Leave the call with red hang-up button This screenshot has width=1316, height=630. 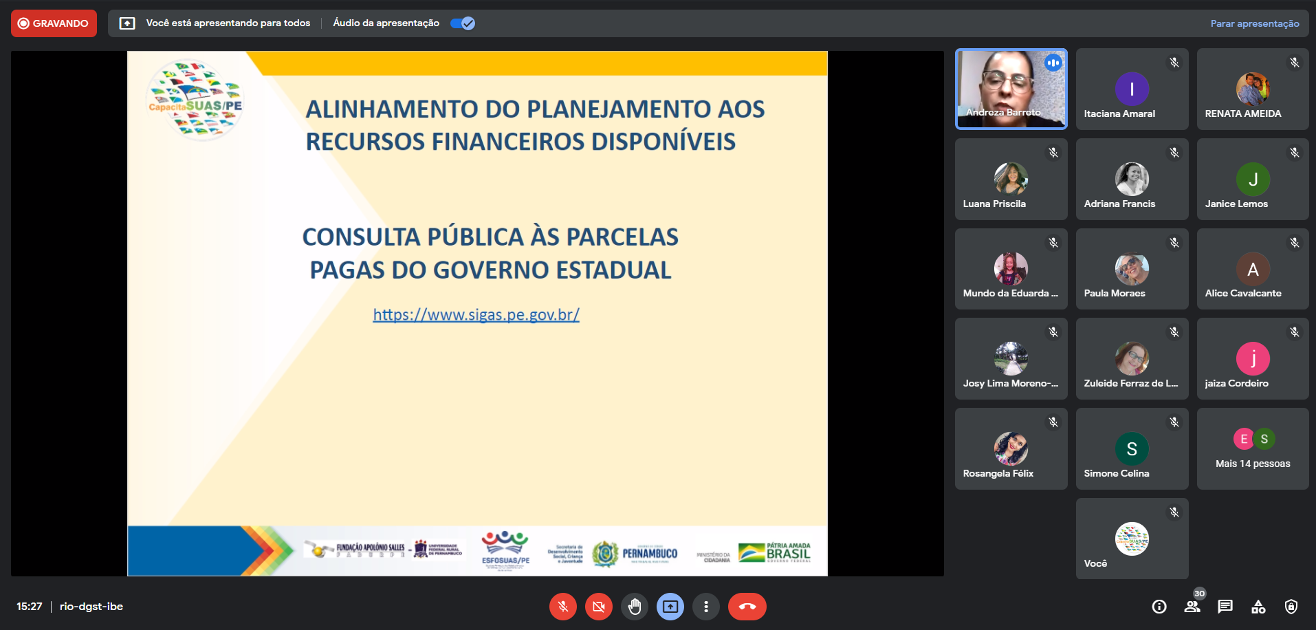click(x=747, y=607)
